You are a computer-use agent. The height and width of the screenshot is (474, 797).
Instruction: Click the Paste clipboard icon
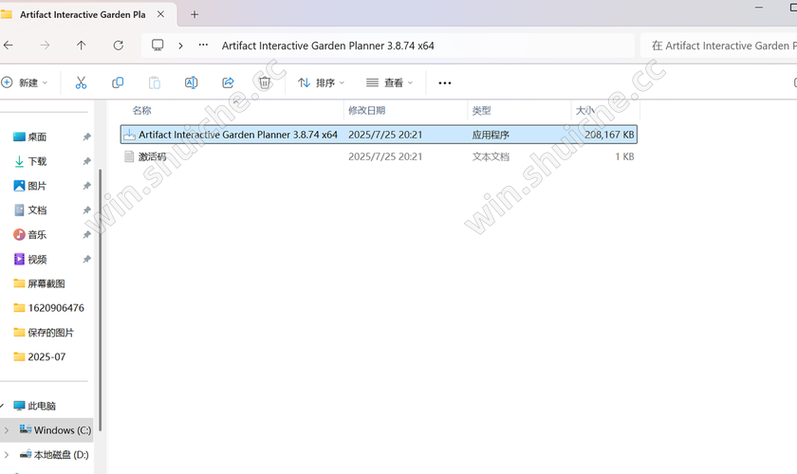tap(155, 82)
